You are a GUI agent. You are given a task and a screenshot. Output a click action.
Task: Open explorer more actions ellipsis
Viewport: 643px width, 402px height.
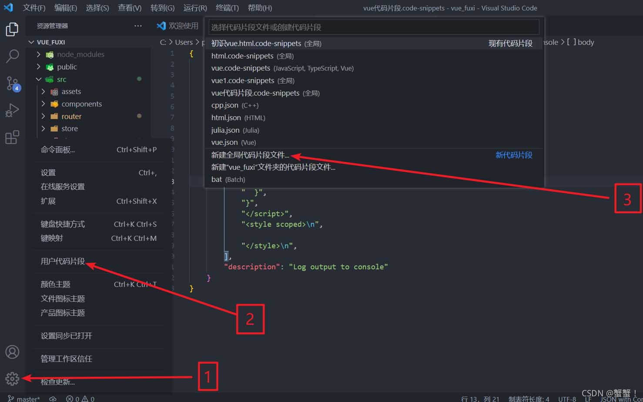[x=138, y=26]
